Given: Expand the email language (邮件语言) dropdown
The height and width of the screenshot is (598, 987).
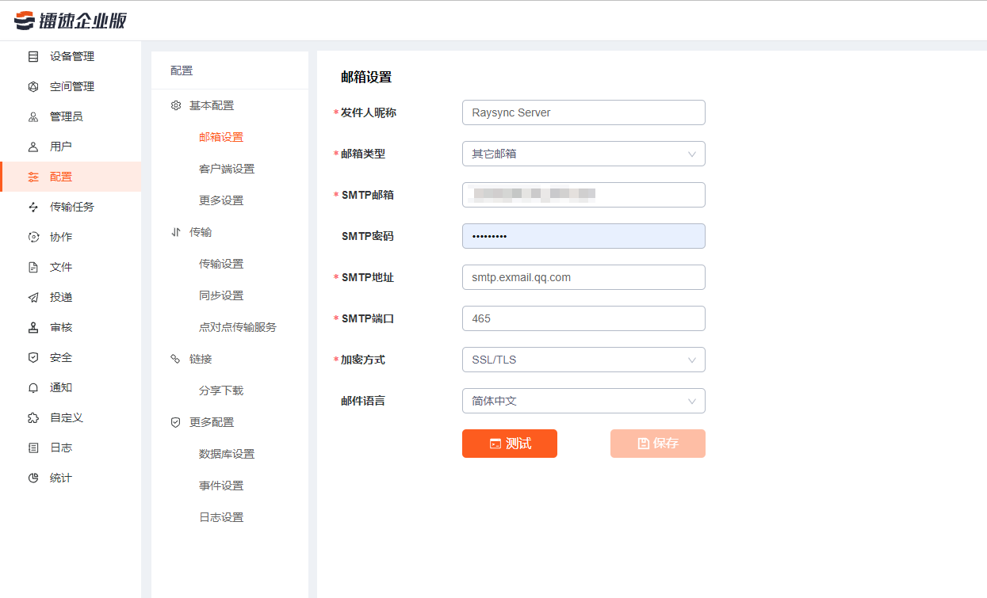Looking at the screenshot, I should [x=583, y=401].
